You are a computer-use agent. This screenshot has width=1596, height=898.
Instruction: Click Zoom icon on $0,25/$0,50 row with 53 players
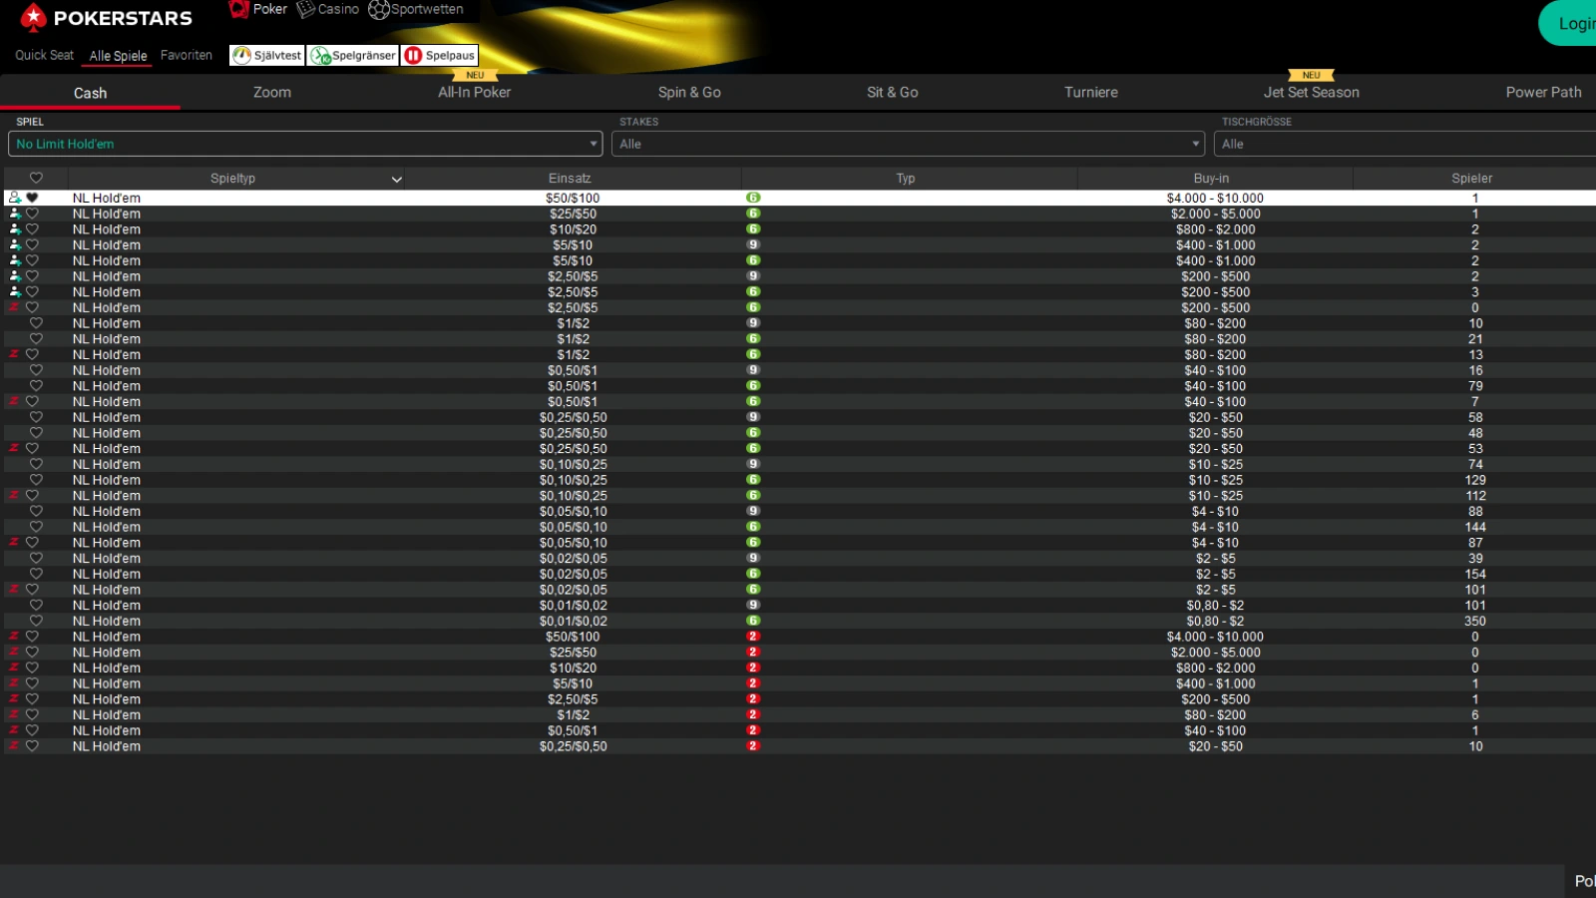pos(14,448)
